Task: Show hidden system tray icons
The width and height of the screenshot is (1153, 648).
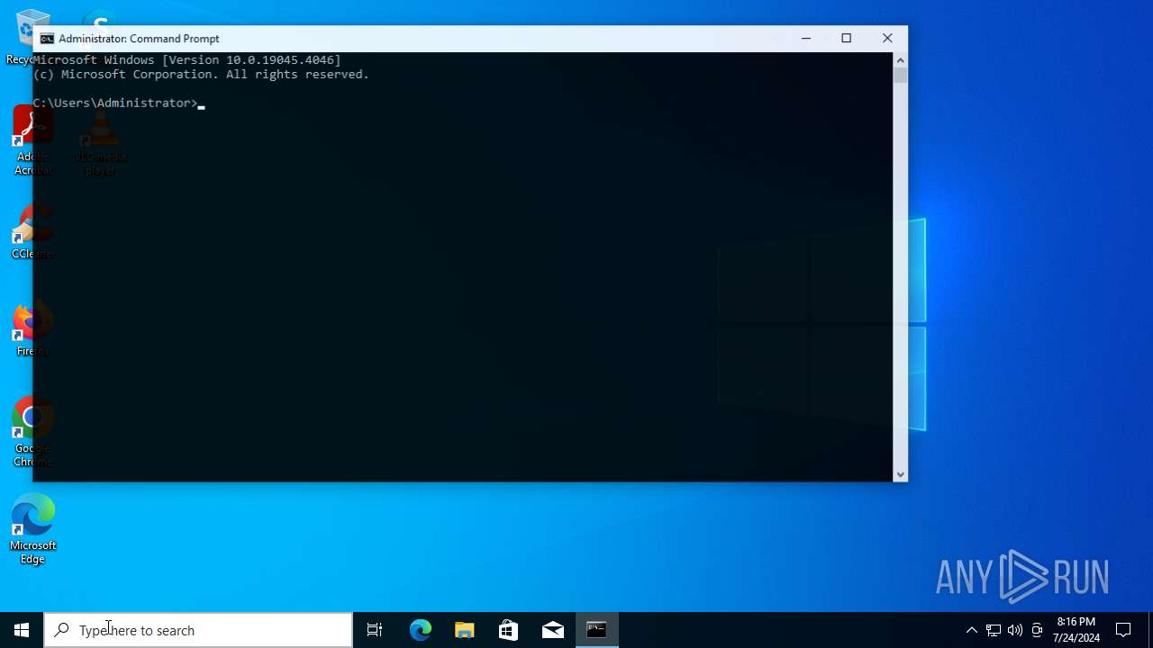Action: click(971, 630)
